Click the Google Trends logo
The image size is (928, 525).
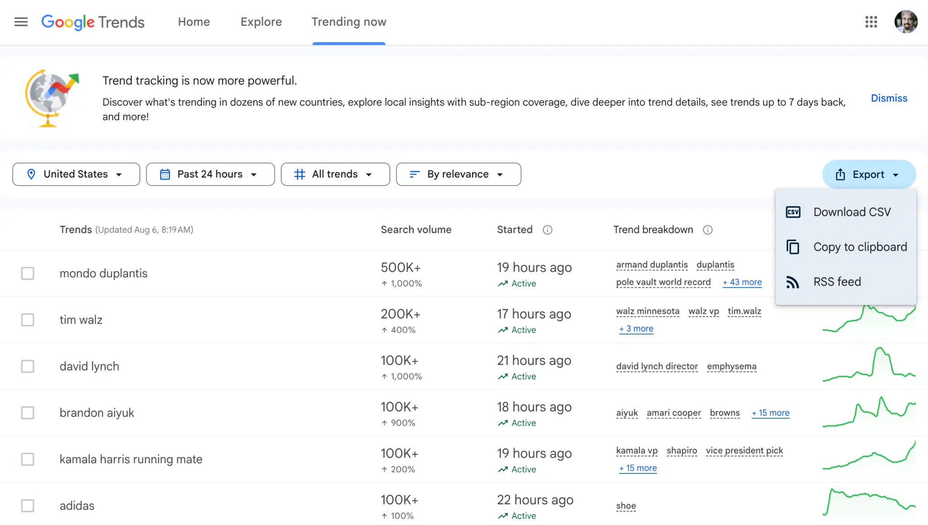(93, 22)
